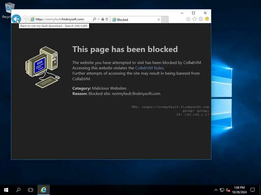Click the magnifier search icon in address bar
This screenshot has height=195, width=261.
[94, 19]
